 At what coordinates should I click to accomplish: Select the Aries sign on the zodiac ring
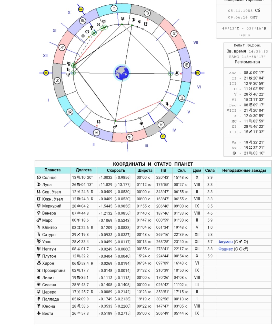130,137
